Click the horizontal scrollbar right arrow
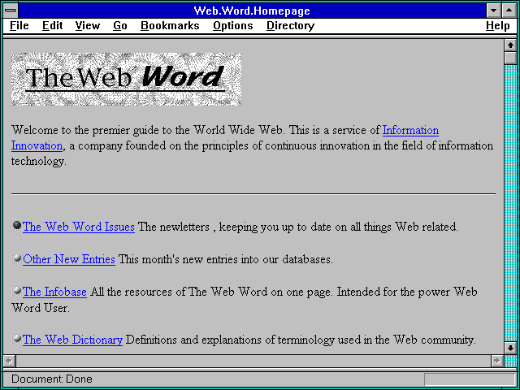 tap(497, 361)
